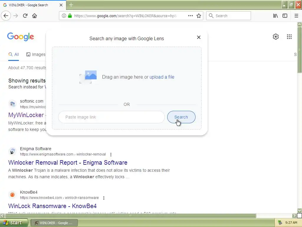Close the WINLOKER Google Search tab
Image resolution: width=302 pixels, height=227 pixels.
(x=61, y=5)
